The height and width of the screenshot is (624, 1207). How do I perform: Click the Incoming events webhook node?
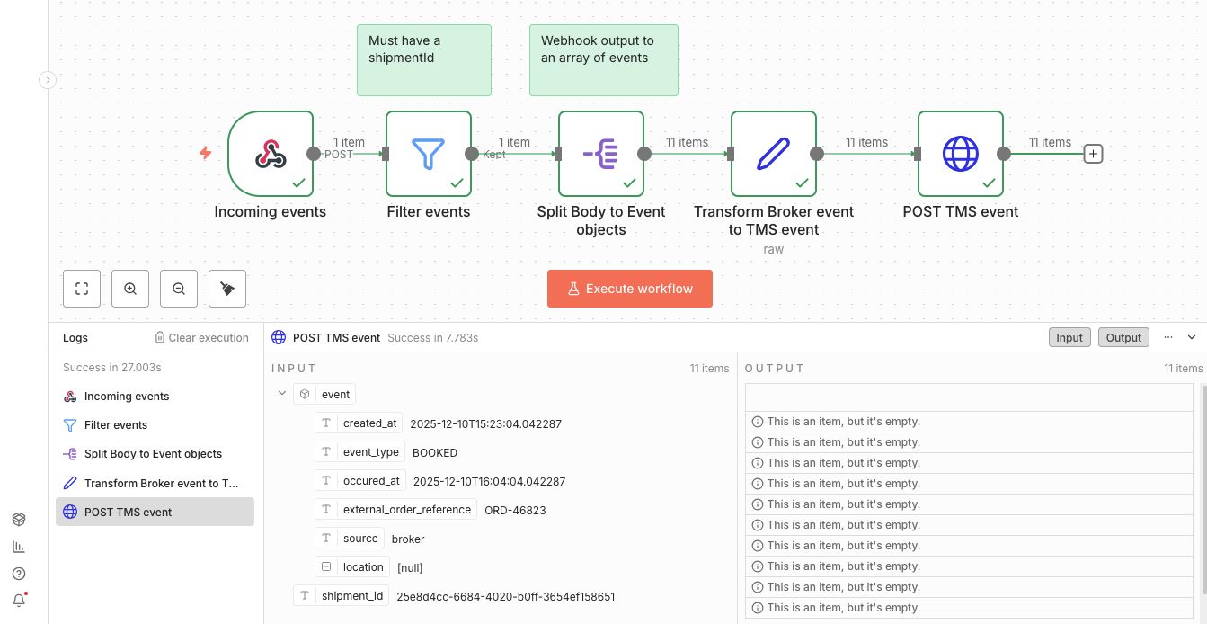(270, 153)
